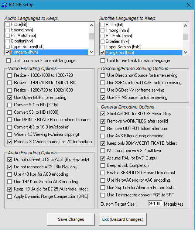Enable Use DEINTERLACER on interlaced sources

tap(10, 120)
